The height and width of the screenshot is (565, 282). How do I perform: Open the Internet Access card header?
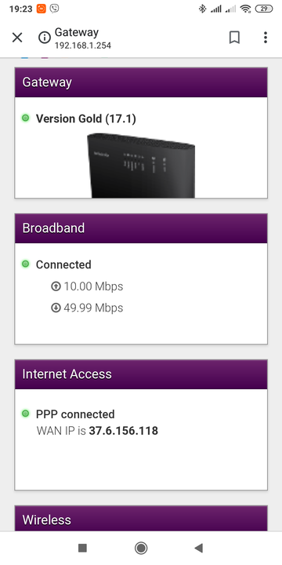[141, 374]
